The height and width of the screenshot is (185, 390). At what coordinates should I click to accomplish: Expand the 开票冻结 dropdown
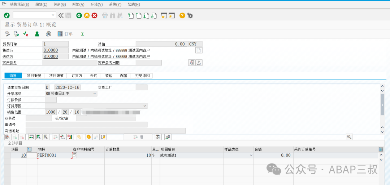(x=95, y=94)
